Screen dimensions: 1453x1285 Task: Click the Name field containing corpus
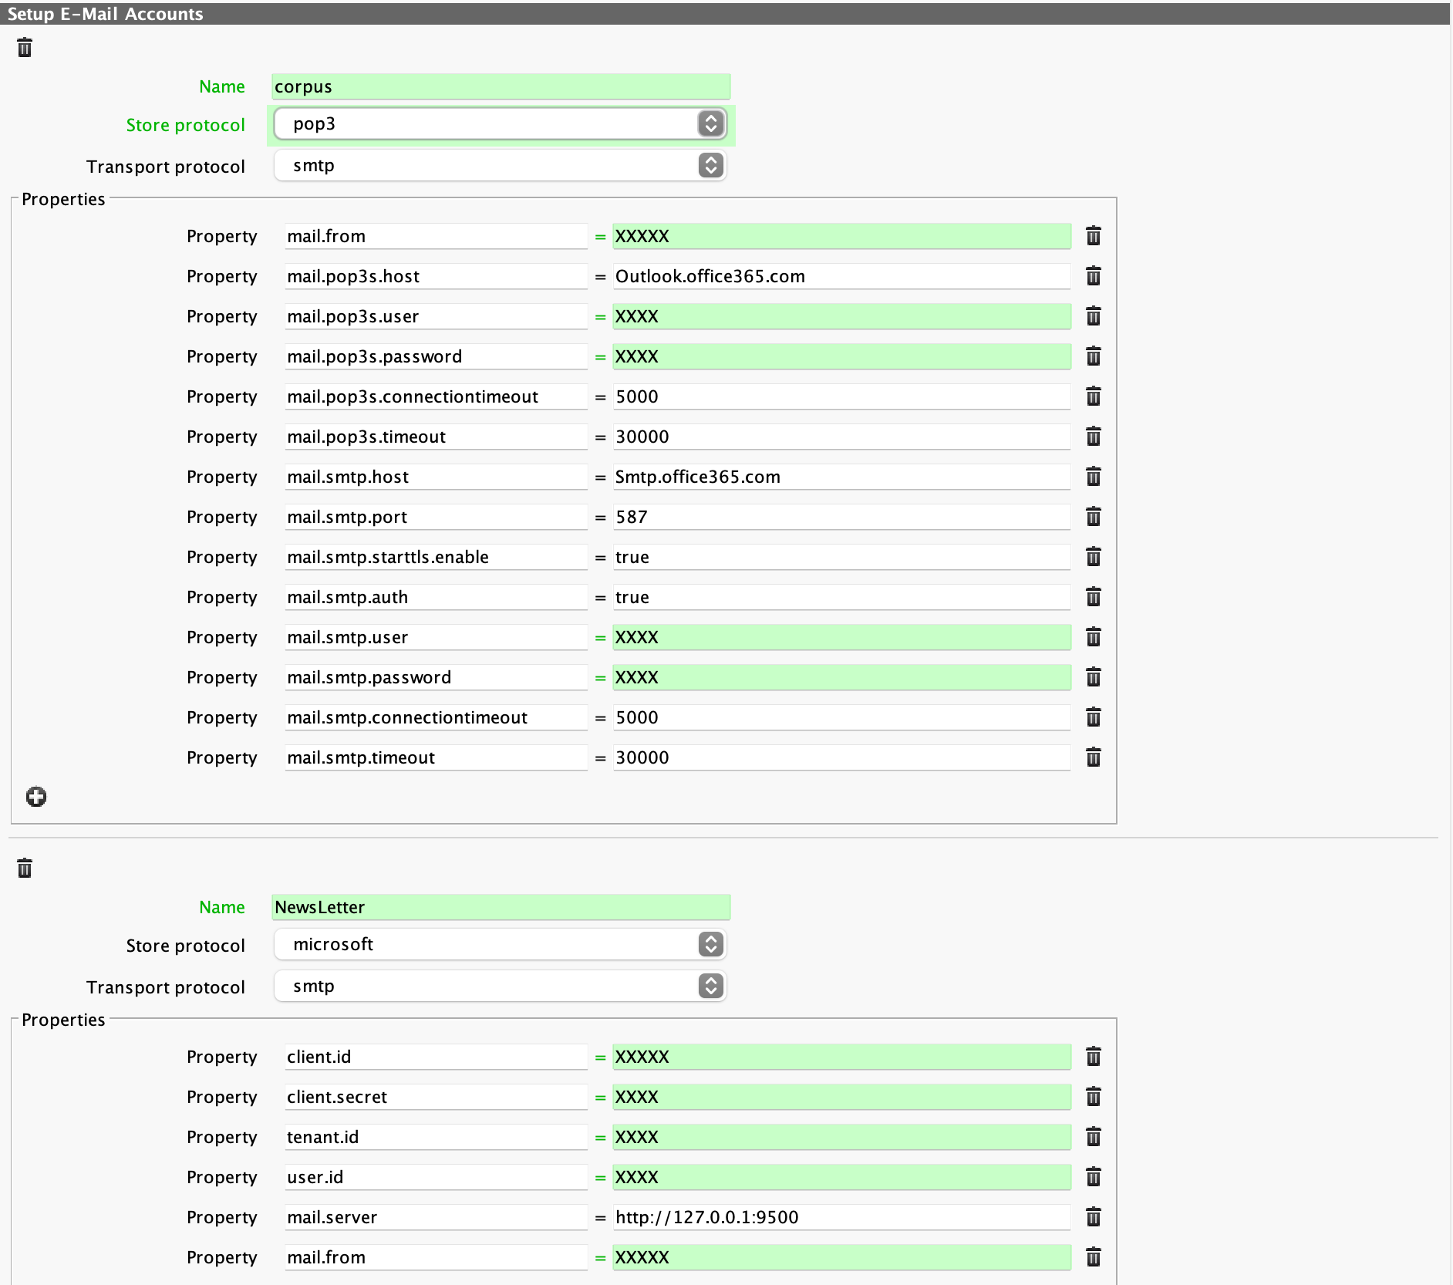[x=501, y=86]
